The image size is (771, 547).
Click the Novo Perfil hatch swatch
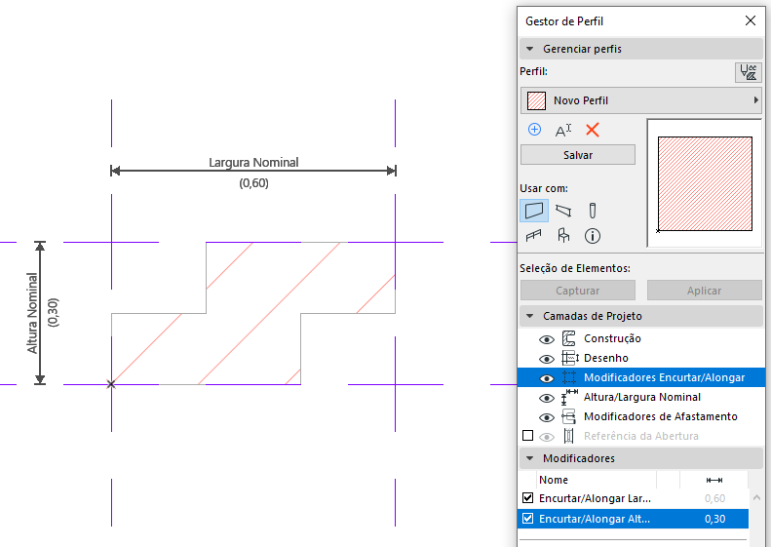[536, 100]
